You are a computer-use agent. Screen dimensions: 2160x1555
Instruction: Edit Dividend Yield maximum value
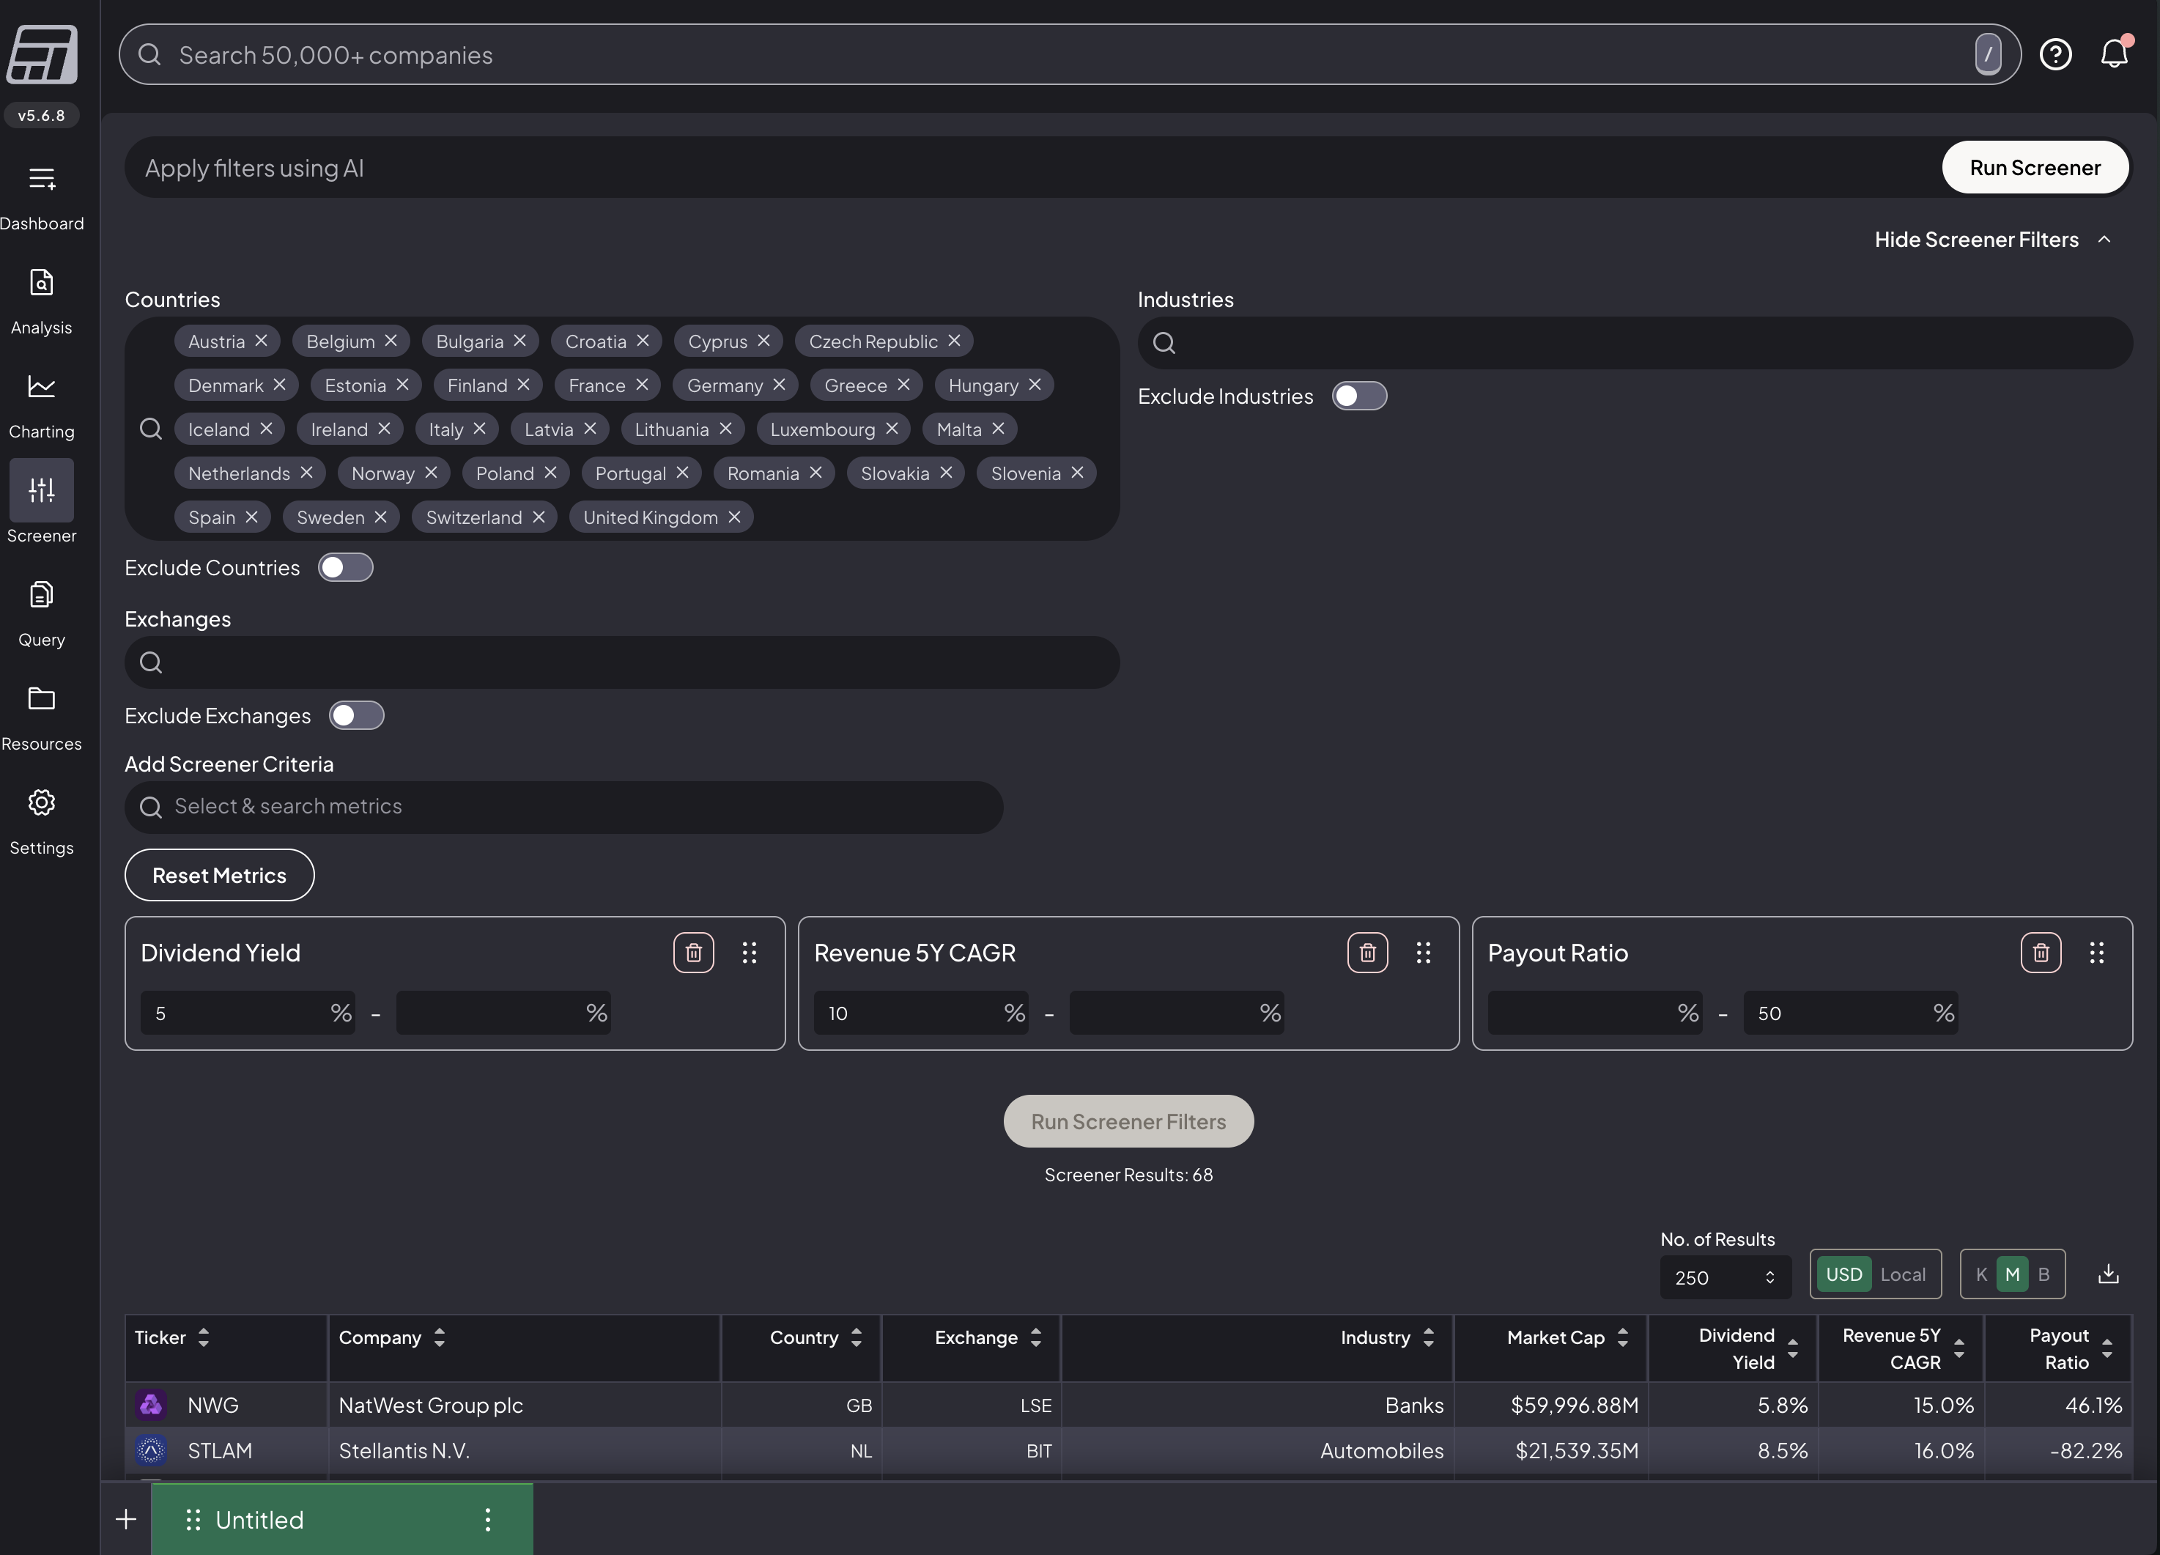click(503, 1012)
